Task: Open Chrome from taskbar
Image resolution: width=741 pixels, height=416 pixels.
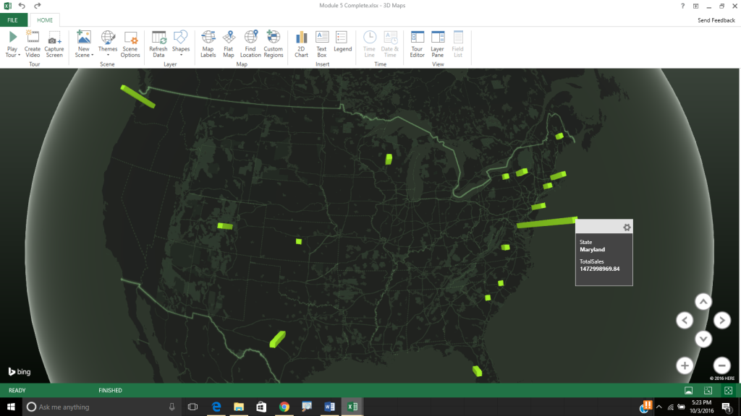Action: (x=284, y=407)
